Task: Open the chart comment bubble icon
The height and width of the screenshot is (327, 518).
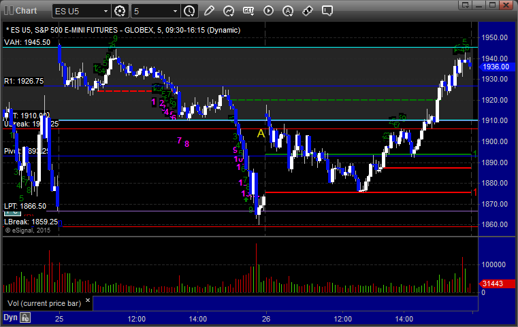Action: [x=327, y=11]
